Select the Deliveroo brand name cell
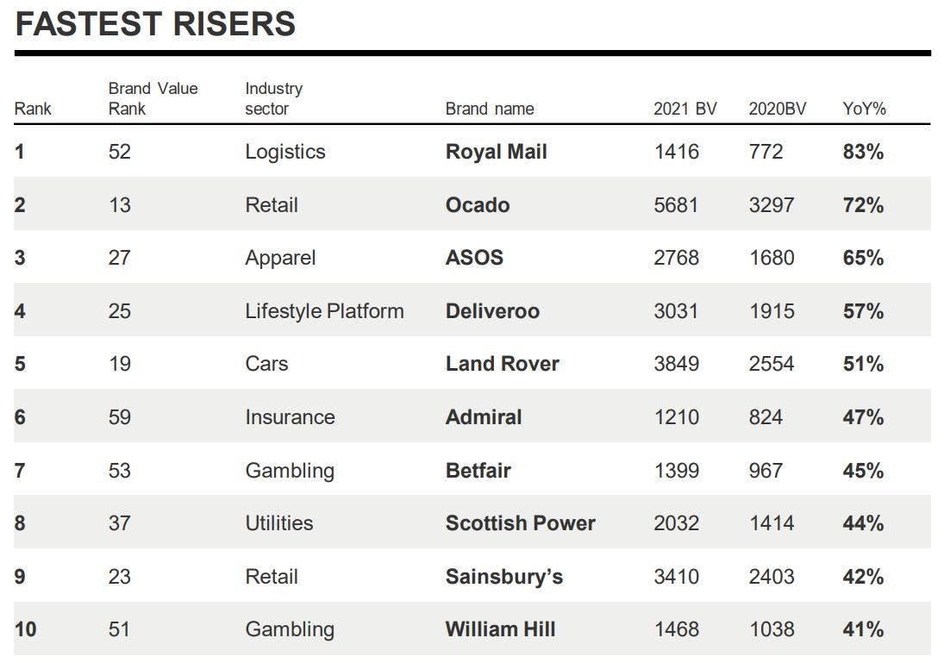 492,311
